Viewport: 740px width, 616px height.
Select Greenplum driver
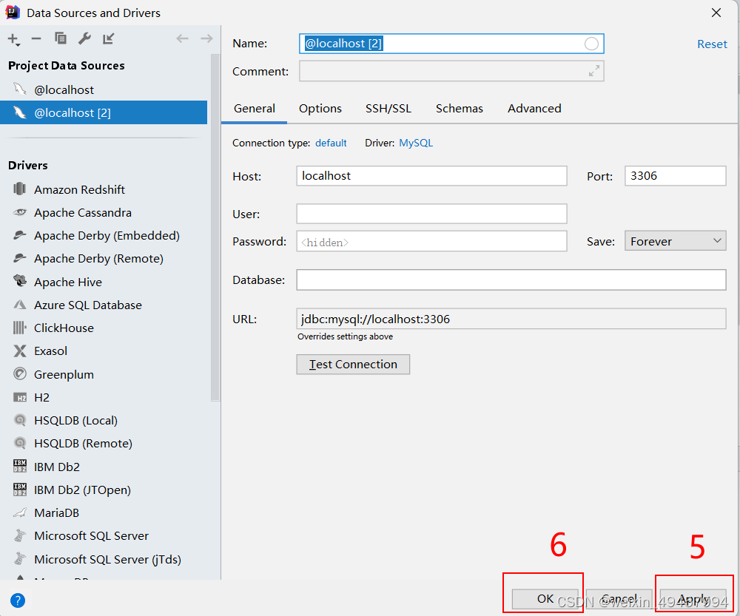104,374
